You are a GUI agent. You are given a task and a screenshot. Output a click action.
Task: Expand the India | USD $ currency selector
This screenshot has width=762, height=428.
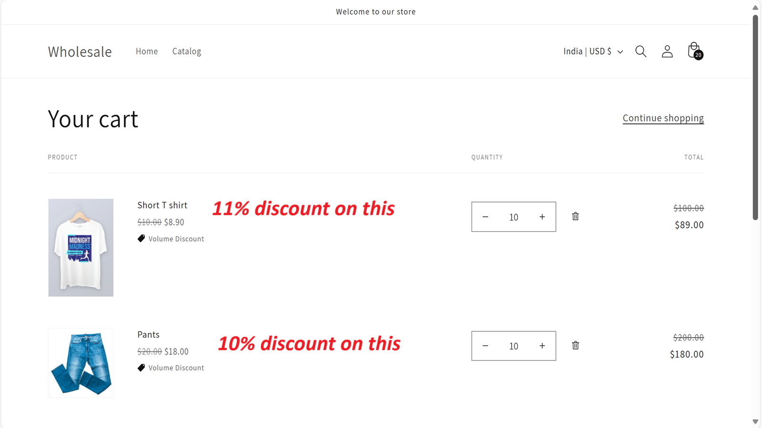pyautogui.click(x=593, y=51)
